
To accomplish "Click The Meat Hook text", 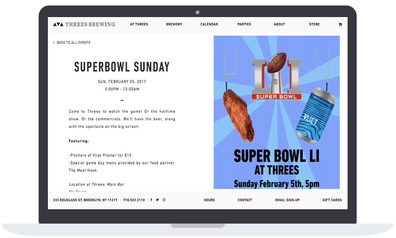I will point(83,170).
